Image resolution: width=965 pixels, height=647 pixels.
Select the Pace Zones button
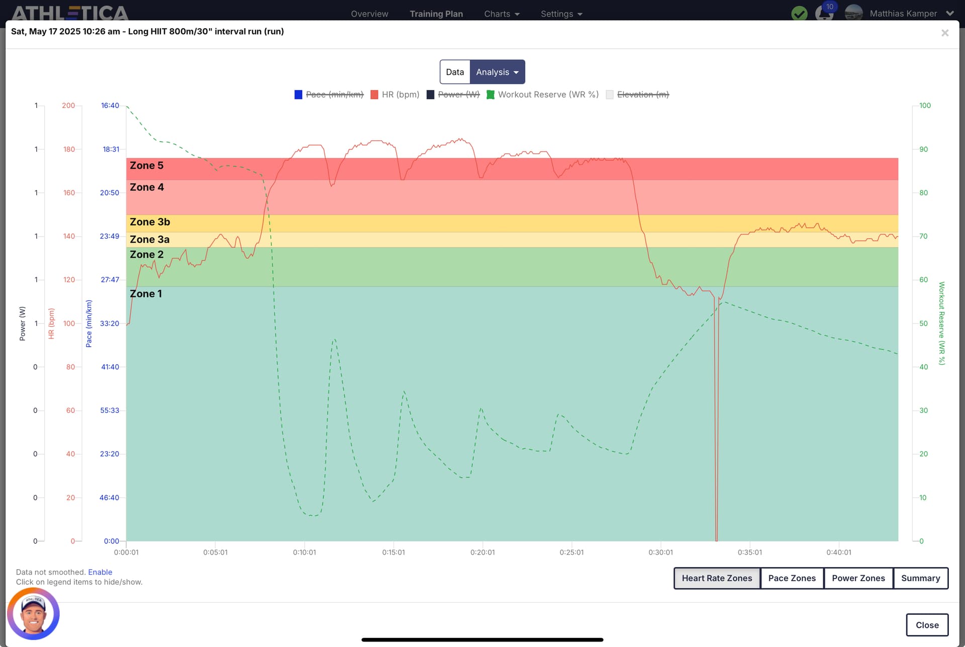point(792,578)
